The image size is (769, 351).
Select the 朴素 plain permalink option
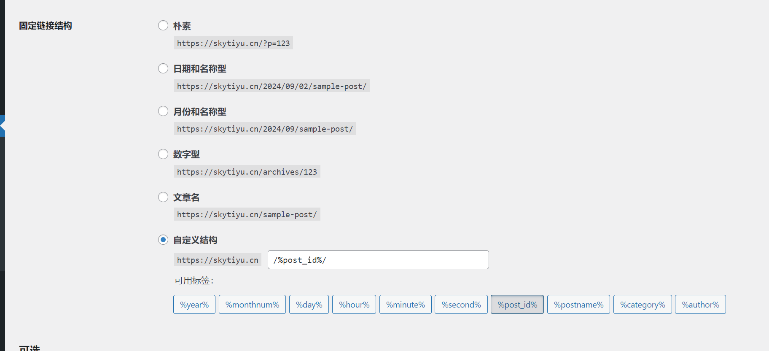point(163,26)
